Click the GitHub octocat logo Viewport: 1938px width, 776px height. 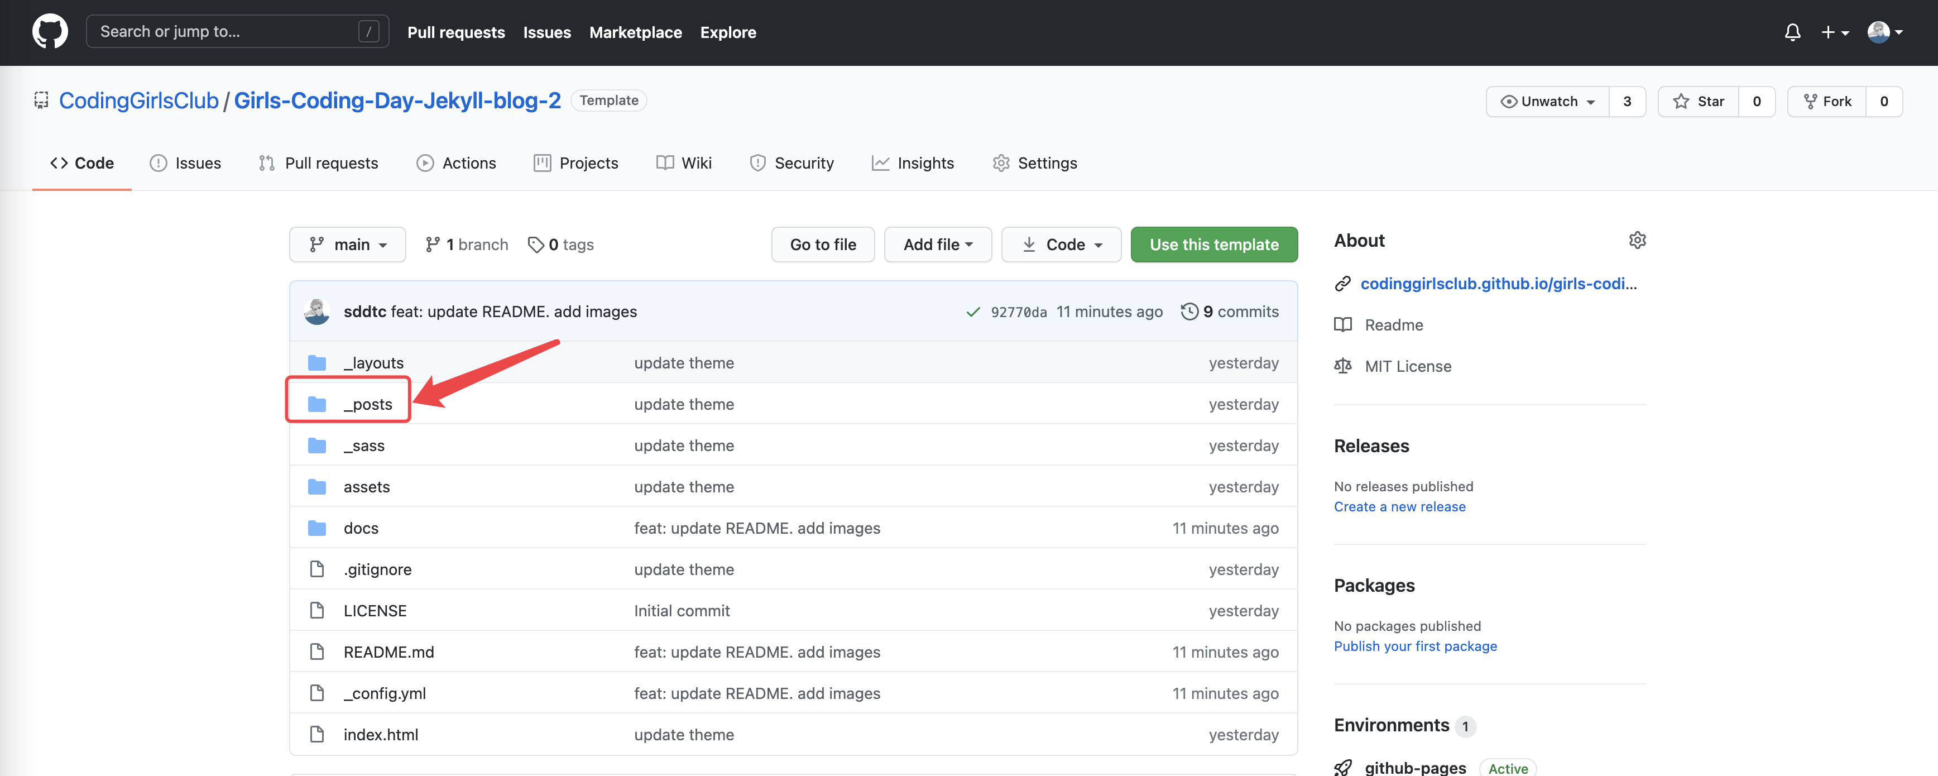(x=50, y=32)
